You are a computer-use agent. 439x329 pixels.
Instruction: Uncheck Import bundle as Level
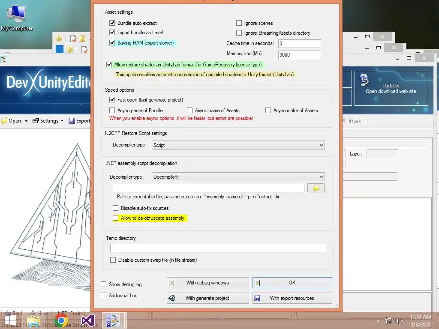[x=112, y=33]
